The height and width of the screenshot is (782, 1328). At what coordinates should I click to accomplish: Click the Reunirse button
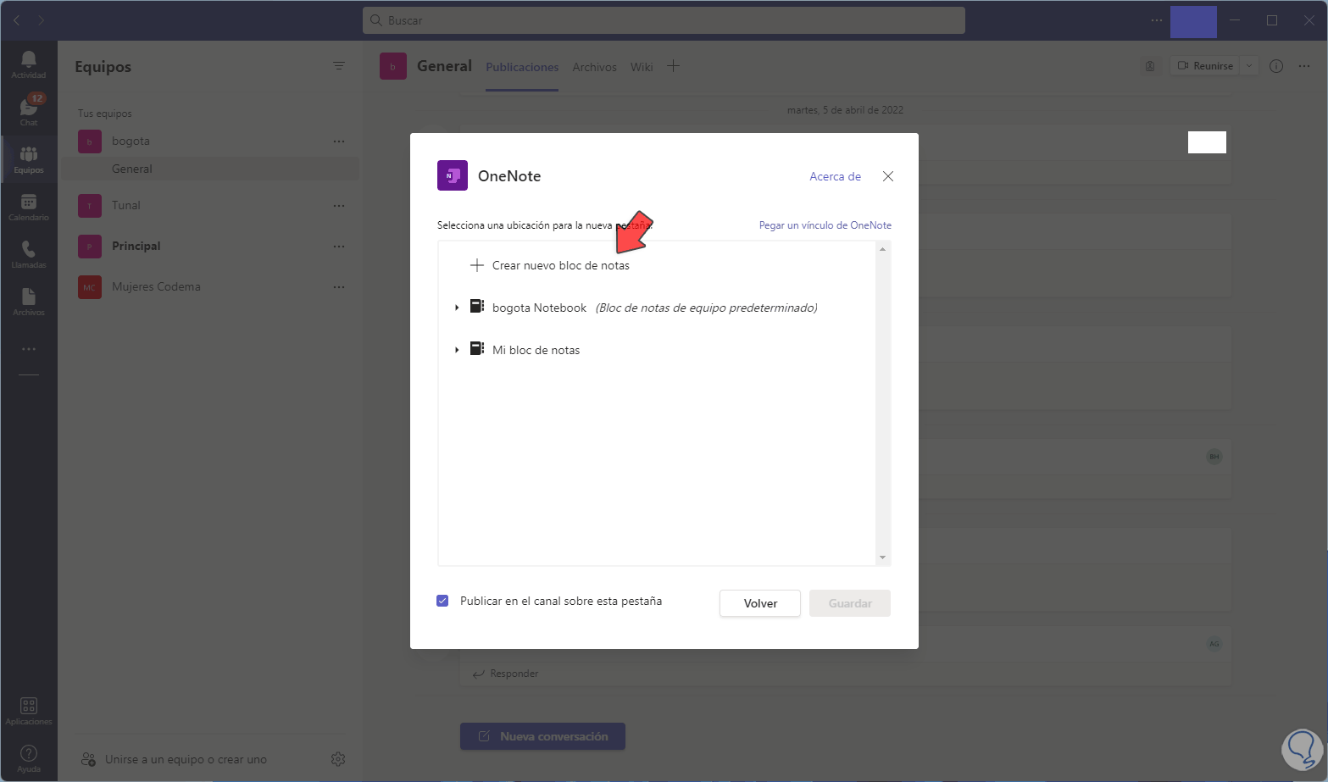(x=1205, y=66)
